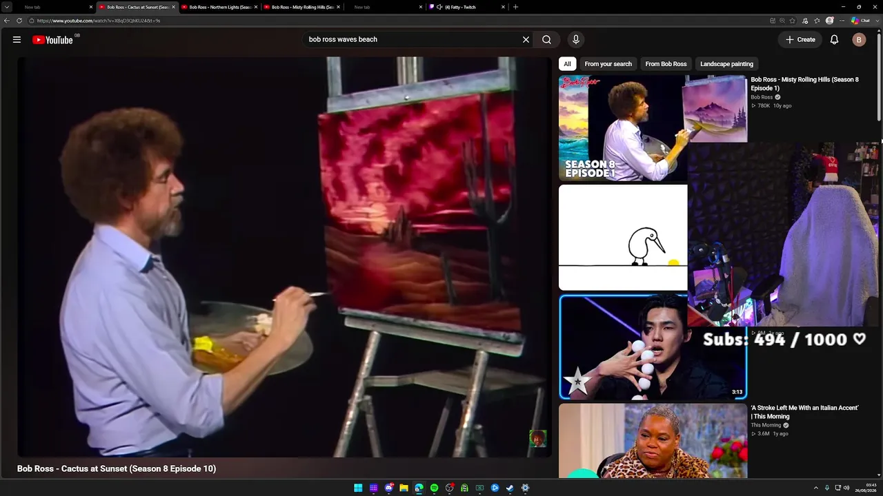Open the YouTube account avatar menu
Screen dimensions: 883x496
click(859, 39)
